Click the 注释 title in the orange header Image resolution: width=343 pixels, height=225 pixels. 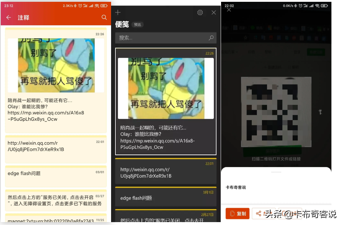[24, 17]
